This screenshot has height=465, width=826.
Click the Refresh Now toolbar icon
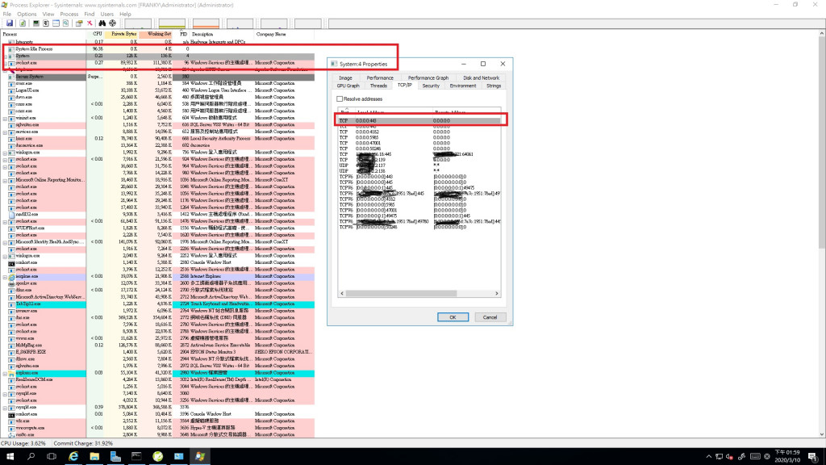[x=23, y=23]
